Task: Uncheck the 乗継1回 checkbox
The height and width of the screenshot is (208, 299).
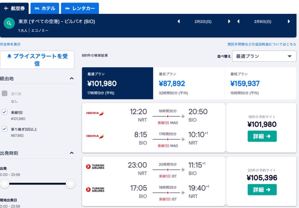Action: (x=5, y=112)
